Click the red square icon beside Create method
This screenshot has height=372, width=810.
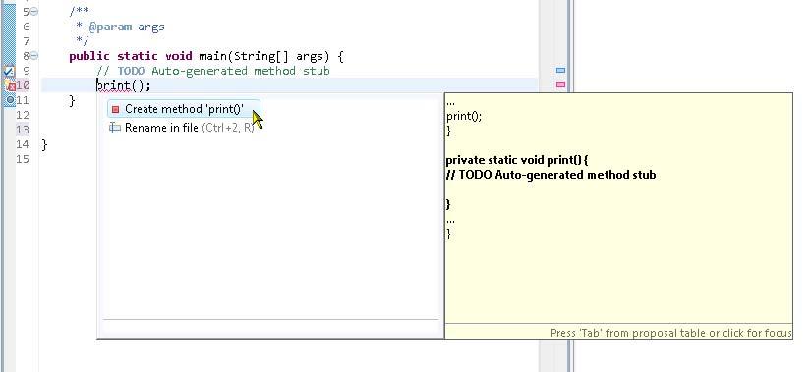coord(116,109)
